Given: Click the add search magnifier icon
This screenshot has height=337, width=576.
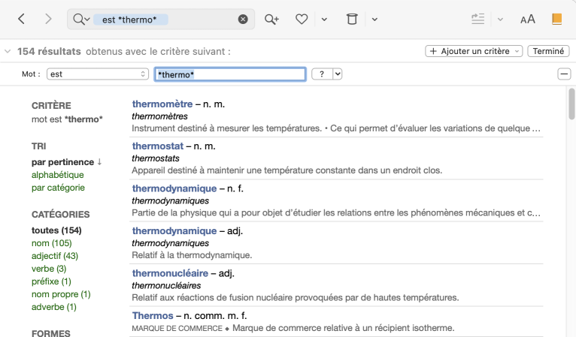Looking at the screenshot, I should tap(271, 19).
